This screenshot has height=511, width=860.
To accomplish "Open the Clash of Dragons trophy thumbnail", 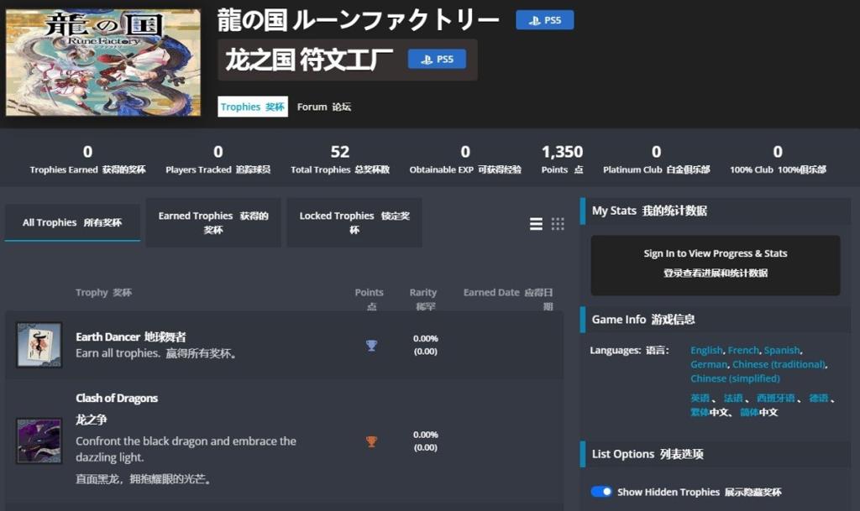I will [38, 442].
